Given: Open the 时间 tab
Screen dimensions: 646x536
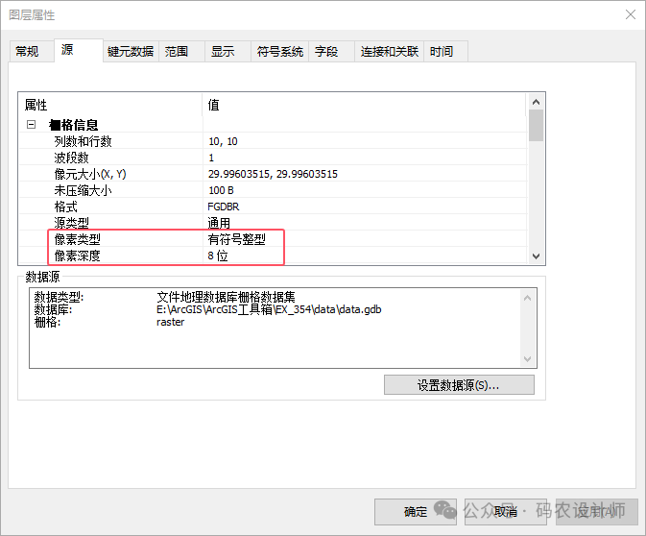Looking at the screenshot, I should [442, 52].
